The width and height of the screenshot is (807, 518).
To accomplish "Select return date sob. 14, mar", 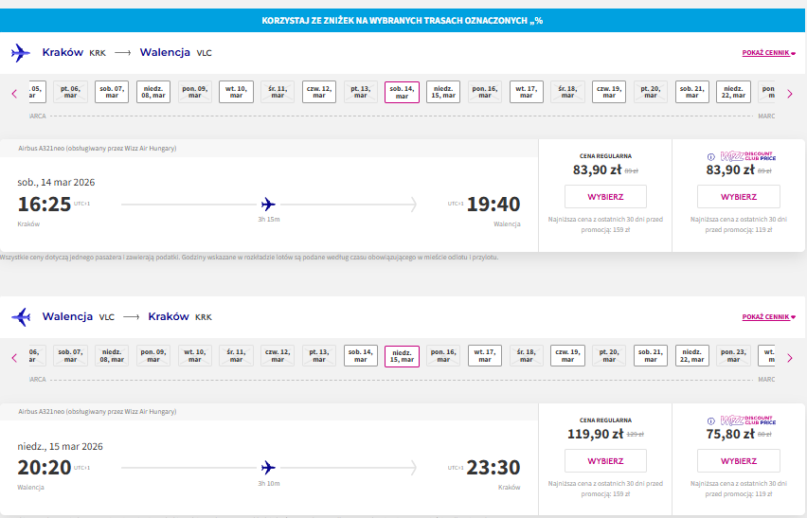I will pyautogui.click(x=360, y=356).
